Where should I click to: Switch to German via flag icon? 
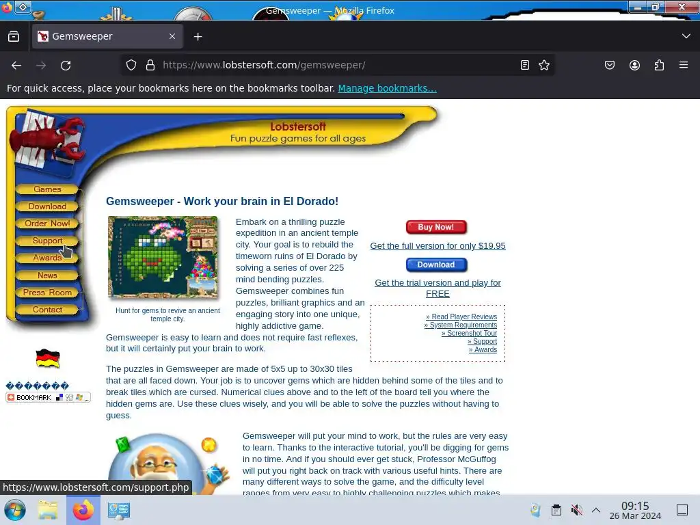tap(48, 358)
